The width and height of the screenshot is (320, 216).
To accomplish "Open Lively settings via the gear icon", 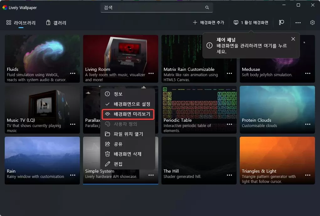I will point(312,22).
